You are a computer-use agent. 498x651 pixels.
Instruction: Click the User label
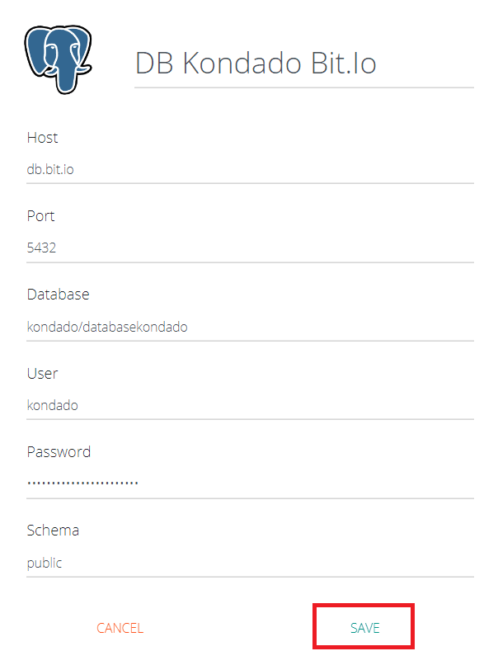[42, 373]
